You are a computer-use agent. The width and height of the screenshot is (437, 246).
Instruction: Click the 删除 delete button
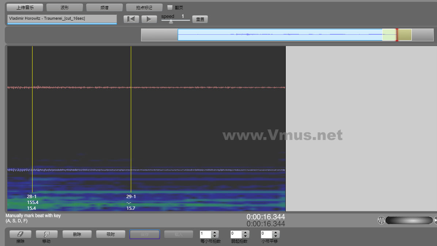77,234
